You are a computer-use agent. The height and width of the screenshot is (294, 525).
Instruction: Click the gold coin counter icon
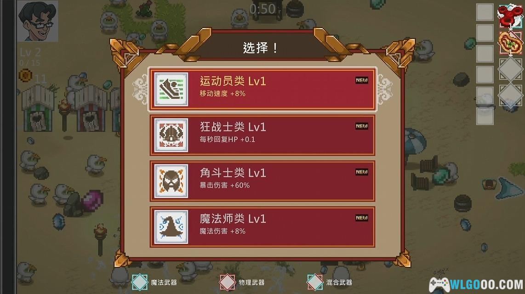(x=25, y=75)
